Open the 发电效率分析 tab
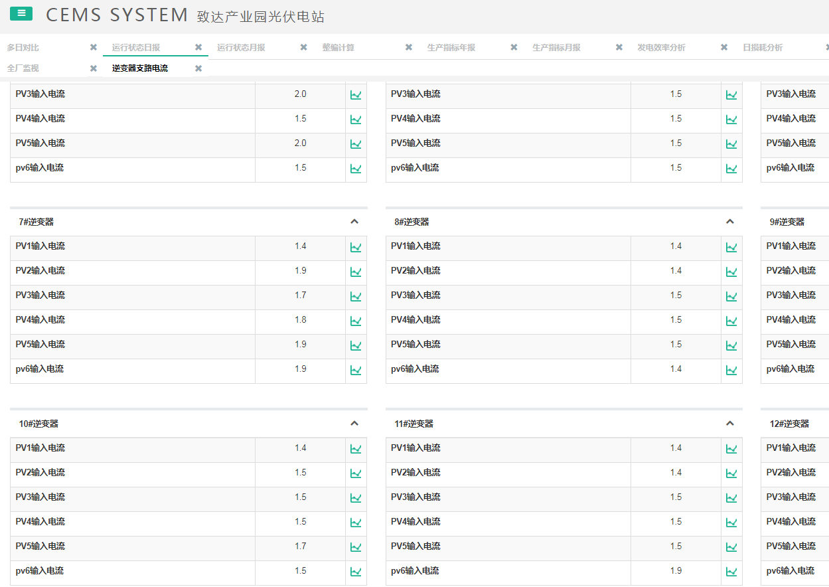Image resolution: width=829 pixels, height=587 pixels. click(661, 48)
